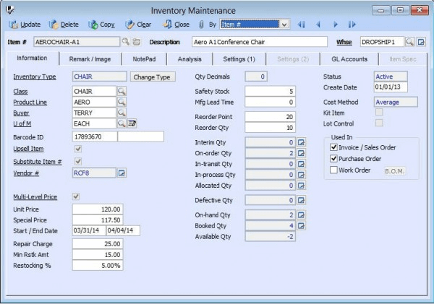Viewport: 434px width, 304px height.
Task: Open On-order Qty detail icon
Action: click(301, 153)
